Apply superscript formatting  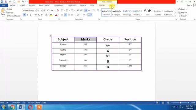point(42,15)
